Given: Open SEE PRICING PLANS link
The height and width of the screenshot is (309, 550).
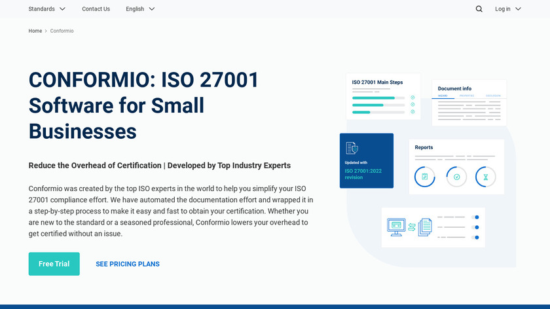Looking at the screenshot, I should (x=128, y=264).
